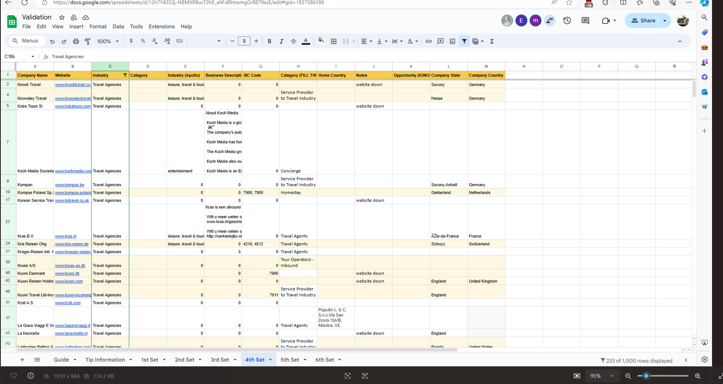Add a comment using the toolbar icon

click(440, 41)
